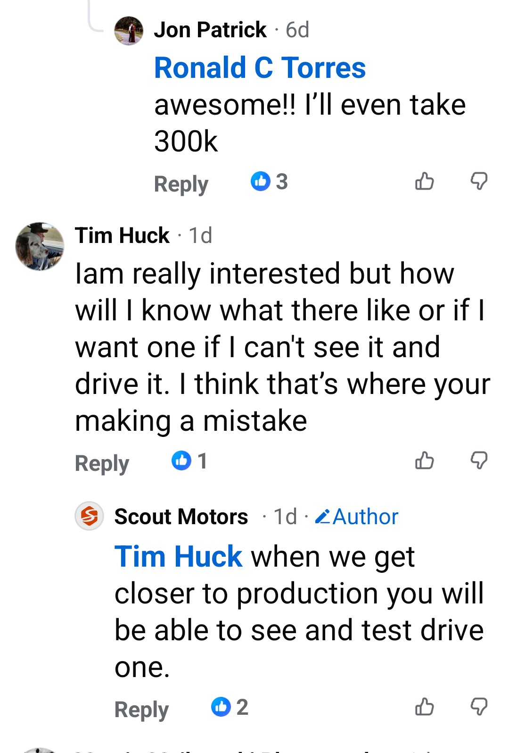Open Tim Huck mention in Scout Motors reply
Viewport: 509px width, 753px height.
178,557
